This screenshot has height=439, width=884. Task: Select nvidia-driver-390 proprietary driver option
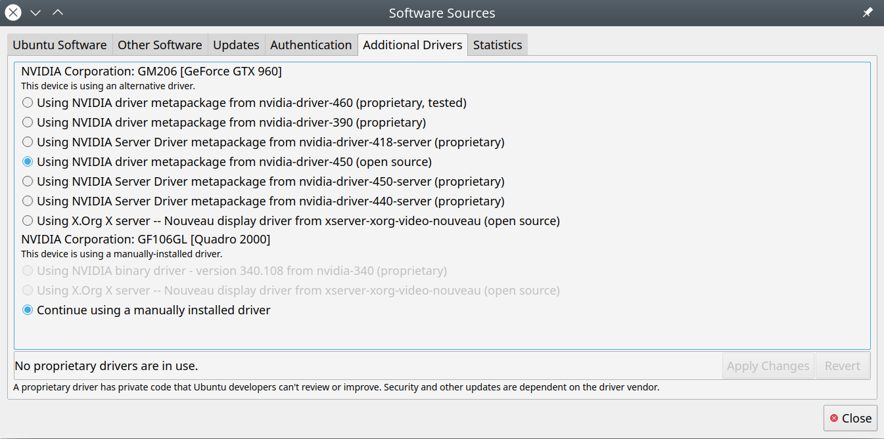tap(28, 122)
